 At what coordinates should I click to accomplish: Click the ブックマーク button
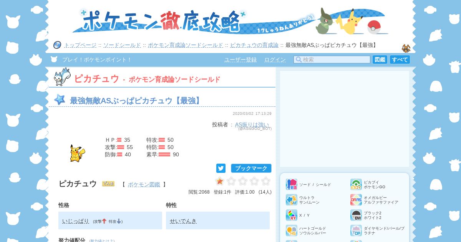coord(251,168)
